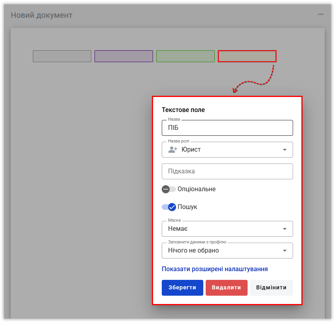Focus the Підказка text field
This screenshot has width=335, height=323.
[x=227, y=171]
